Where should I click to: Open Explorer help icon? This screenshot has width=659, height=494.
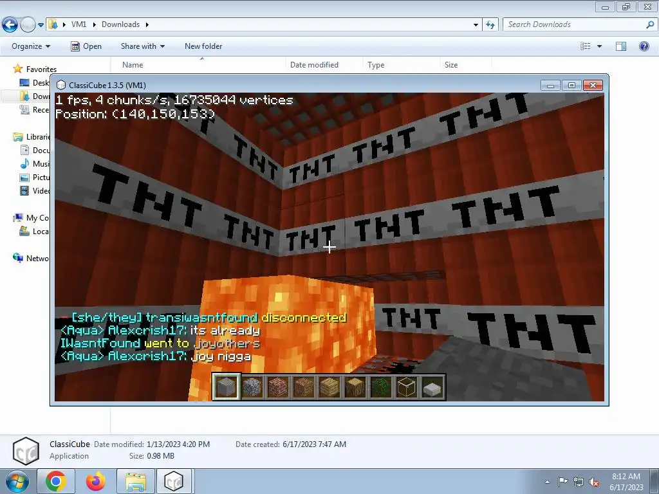click(x=644, y=46)
